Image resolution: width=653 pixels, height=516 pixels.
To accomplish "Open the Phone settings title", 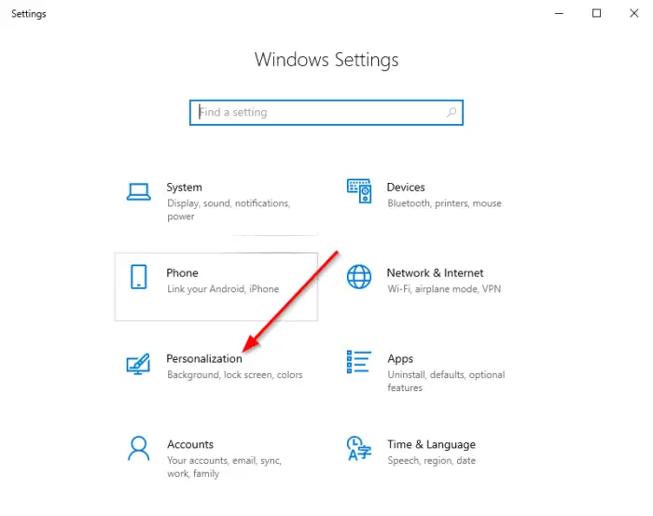I will click(183, 273).
